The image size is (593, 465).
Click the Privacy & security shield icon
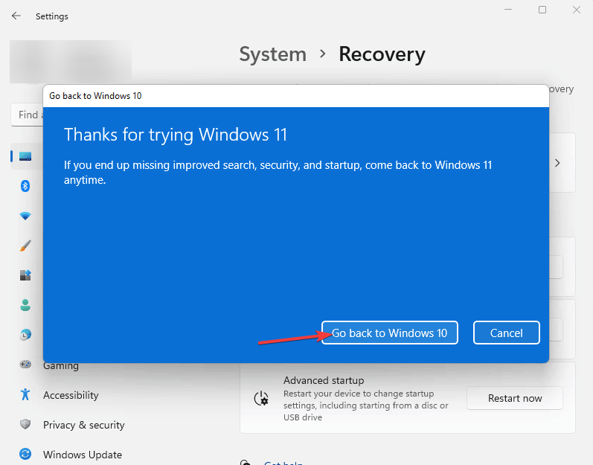25,424
